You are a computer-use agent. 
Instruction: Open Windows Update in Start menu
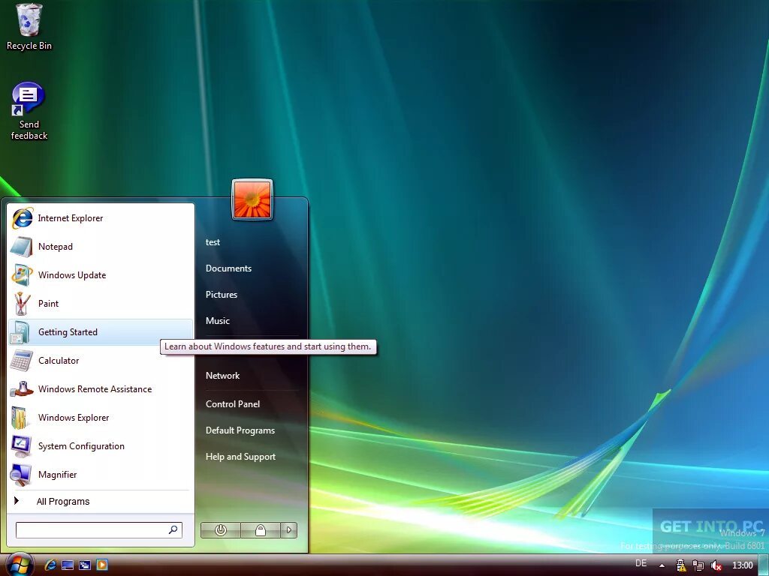(101, 275)
